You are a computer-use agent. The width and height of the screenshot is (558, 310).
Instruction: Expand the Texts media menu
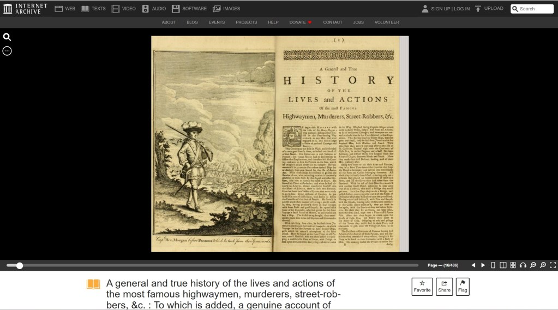click(93, 9)
